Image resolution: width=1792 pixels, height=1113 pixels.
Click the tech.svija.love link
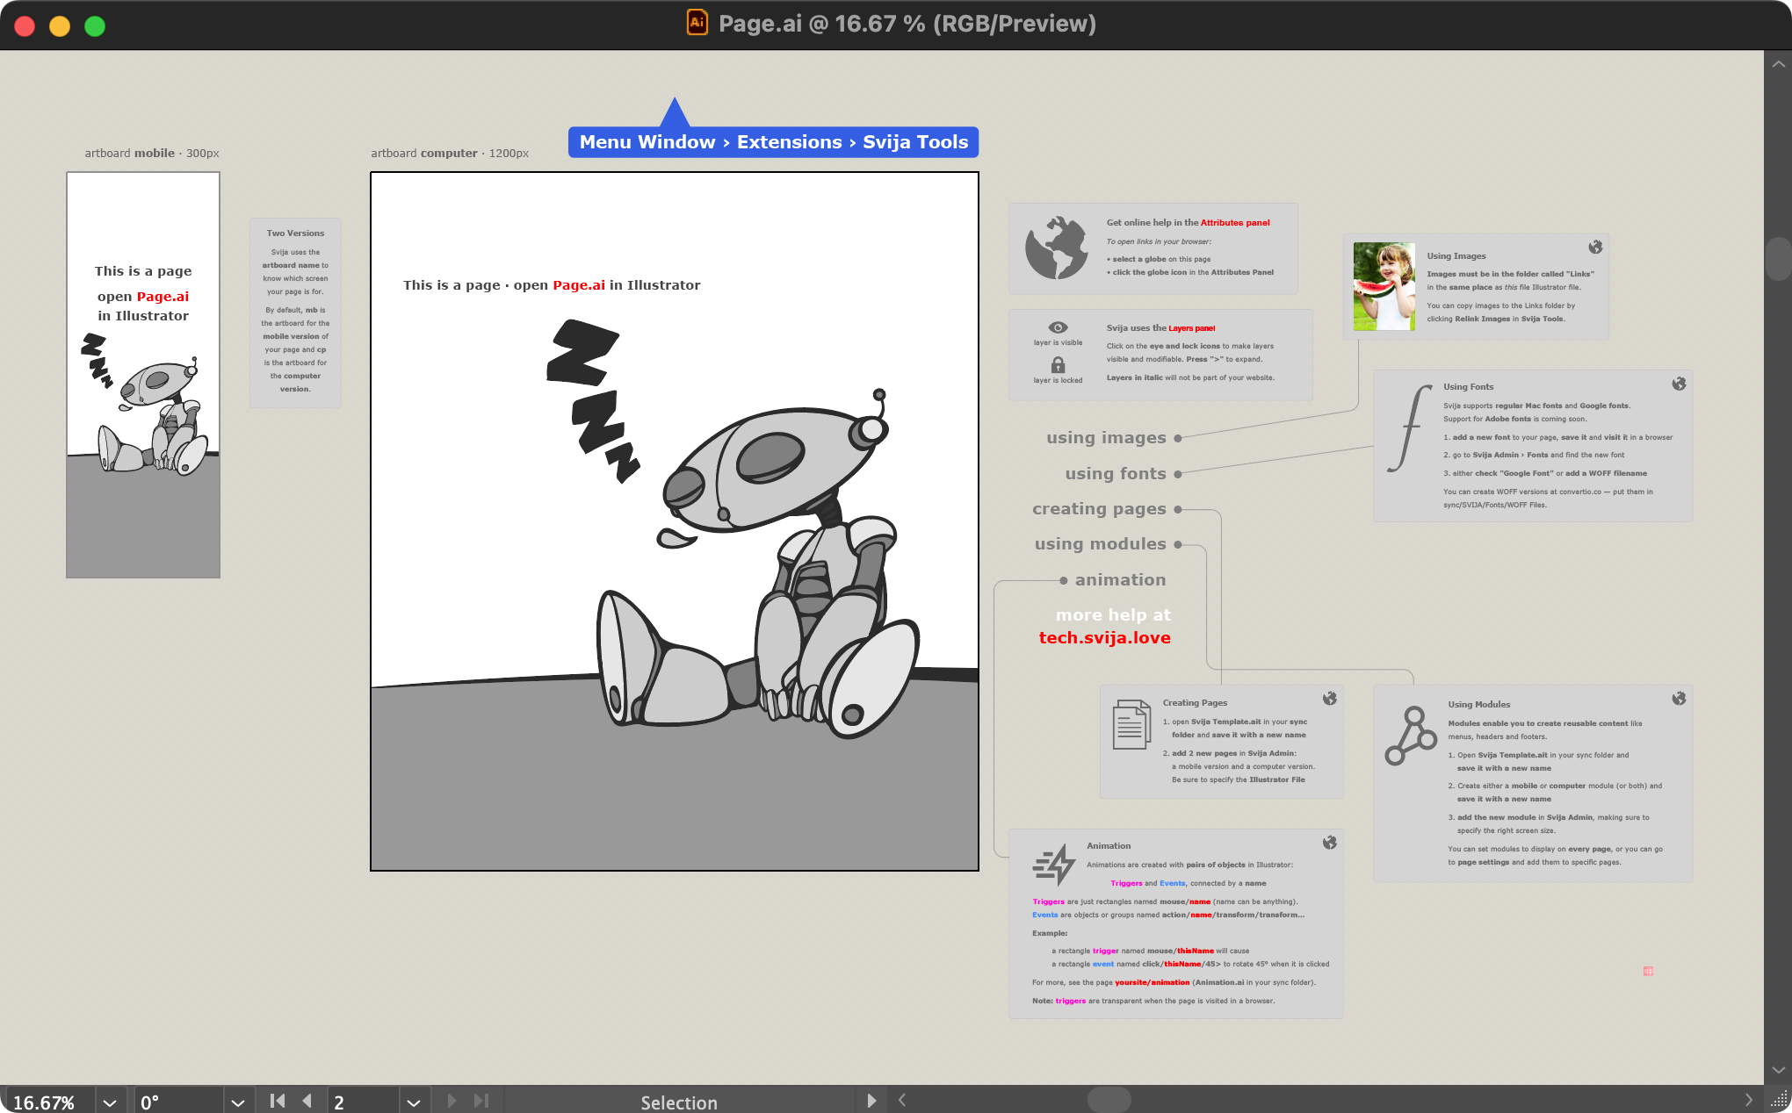[x=1104, y=638]
